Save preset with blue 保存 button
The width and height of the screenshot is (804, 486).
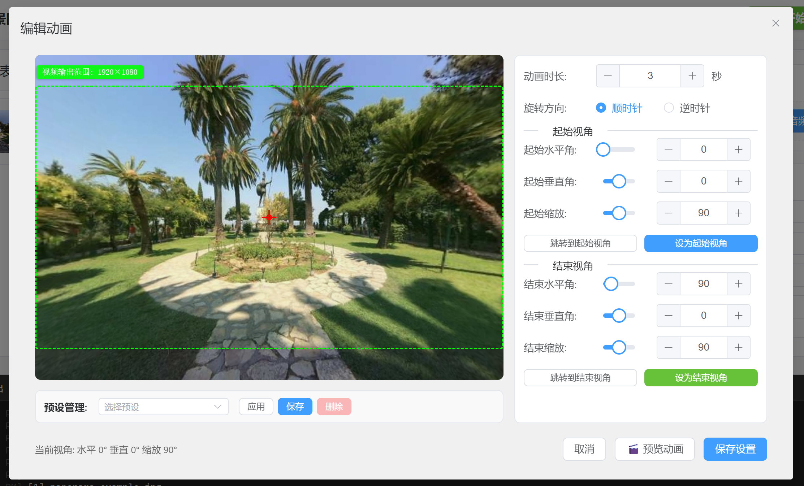[295, 407]
